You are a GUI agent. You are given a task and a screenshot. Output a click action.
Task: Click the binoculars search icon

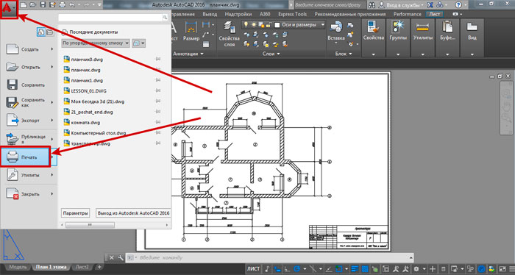[372, 5]
